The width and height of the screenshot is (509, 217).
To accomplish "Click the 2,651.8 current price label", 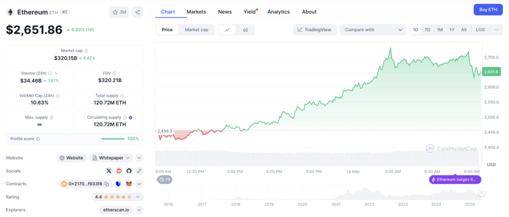I will 491,72.
